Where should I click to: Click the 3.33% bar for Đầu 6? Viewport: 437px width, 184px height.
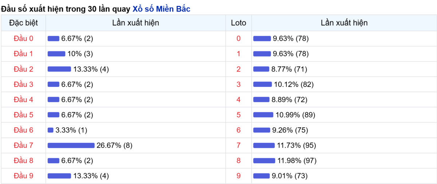pos(51,130)
